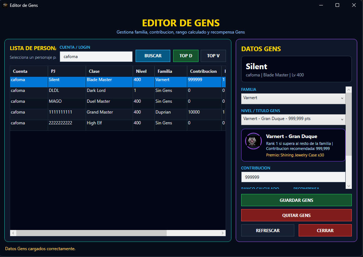Click the Editor de Gens title bar icon
363x257 pixels.
coord(5,5)
